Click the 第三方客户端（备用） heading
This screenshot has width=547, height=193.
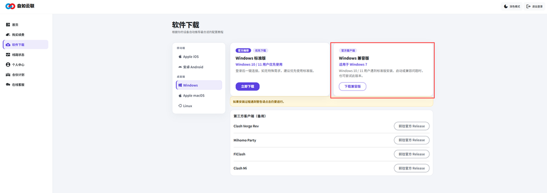click(250, 116)
